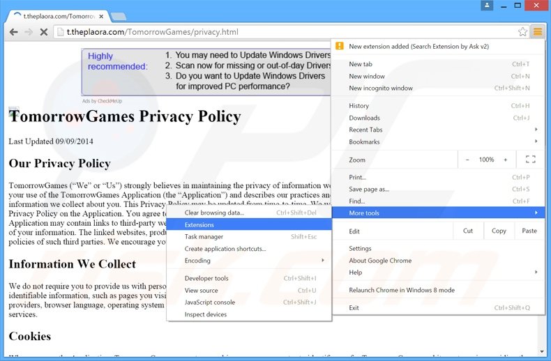Open Settings from Chrome menu
The image size is (551, 361).
click(439, 248)
